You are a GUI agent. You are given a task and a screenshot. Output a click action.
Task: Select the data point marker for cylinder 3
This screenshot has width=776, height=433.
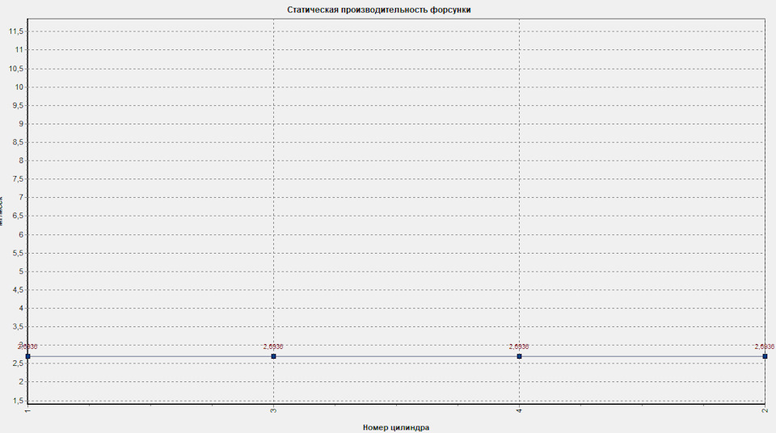[274, 356]
